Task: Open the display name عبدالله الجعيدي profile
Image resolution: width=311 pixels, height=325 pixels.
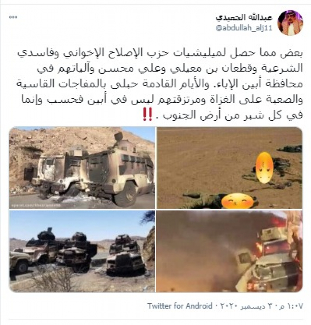Action: (x=244, y=17)
